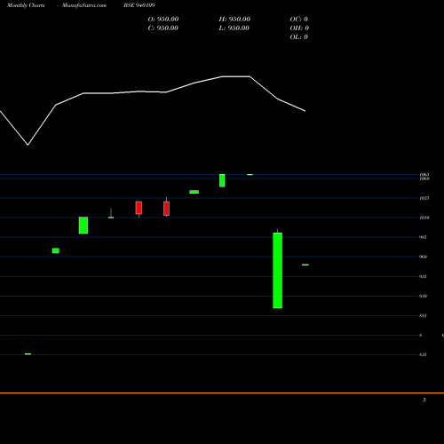
Task: Click the 'Monthly Charts' title text
Action: point(26,5)
